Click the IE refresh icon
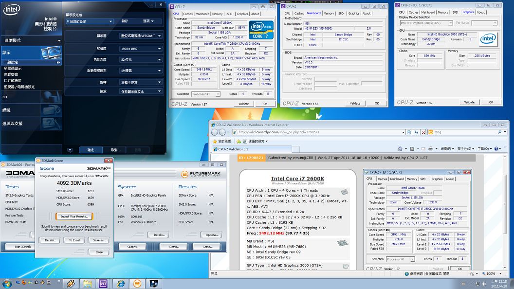This screenshot has height=289, width=514. click(x=416, y=132)
